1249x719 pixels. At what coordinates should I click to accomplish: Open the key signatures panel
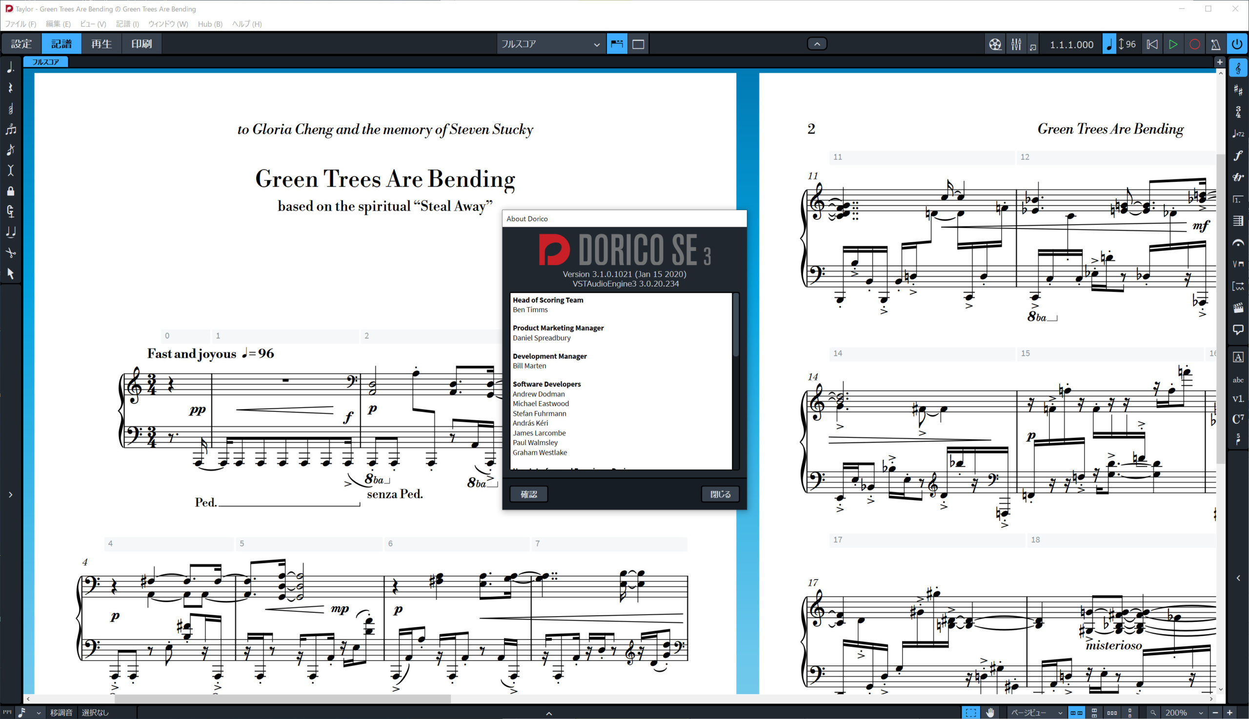coord(1238,90)
